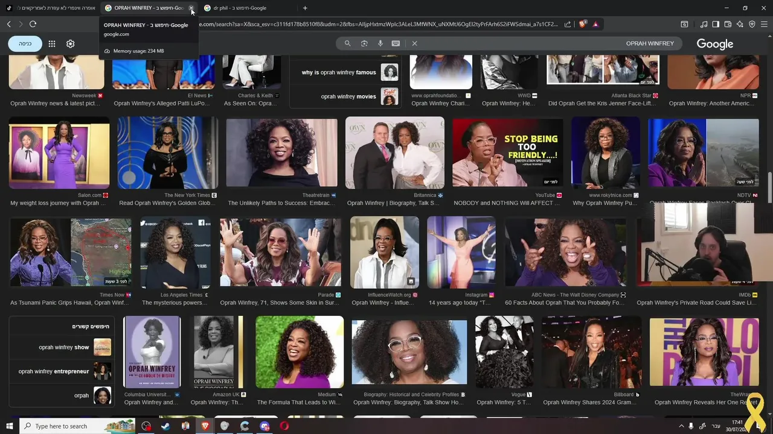773x434 pixels.
Task: Start voice search microphone
Action: tap(380, 43)
